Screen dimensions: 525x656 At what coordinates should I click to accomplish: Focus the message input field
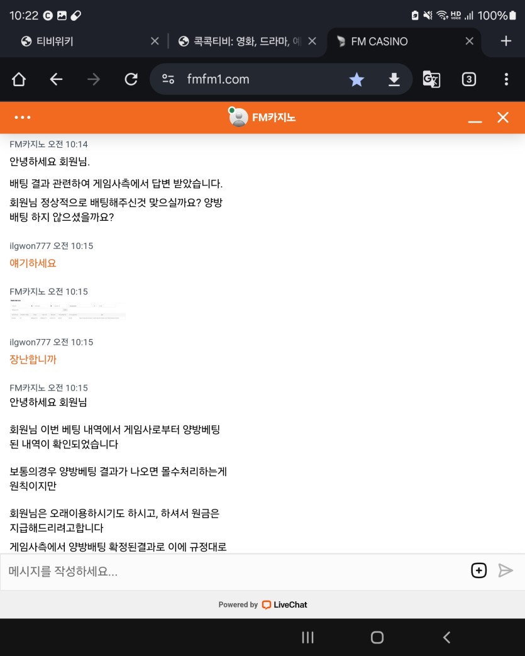click(233, 571)
